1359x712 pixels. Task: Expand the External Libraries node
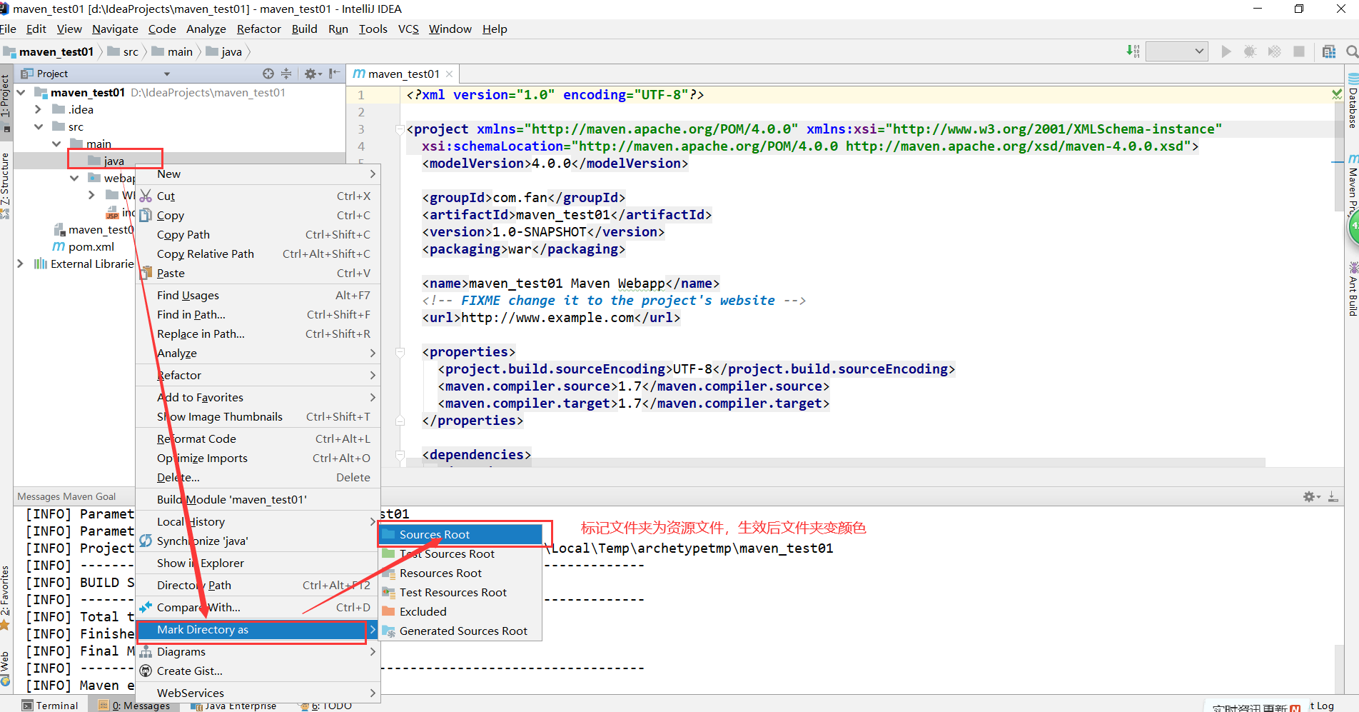point(21,264)
